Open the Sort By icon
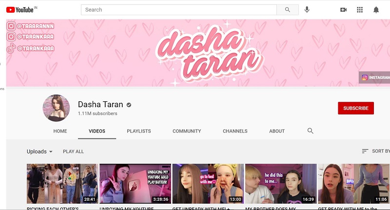This screenshot has height=210, width=390. (x=365, y=151)
